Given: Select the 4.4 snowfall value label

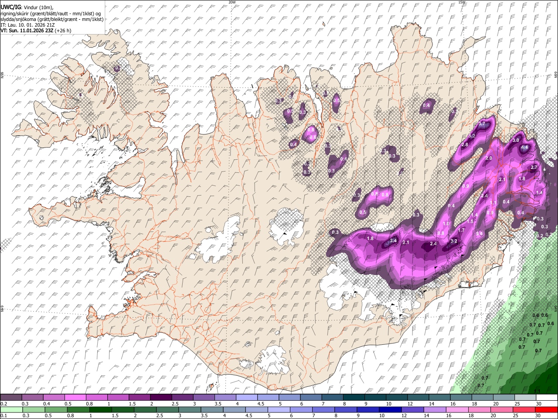Looking at the screenshot, I should (524, 148).
